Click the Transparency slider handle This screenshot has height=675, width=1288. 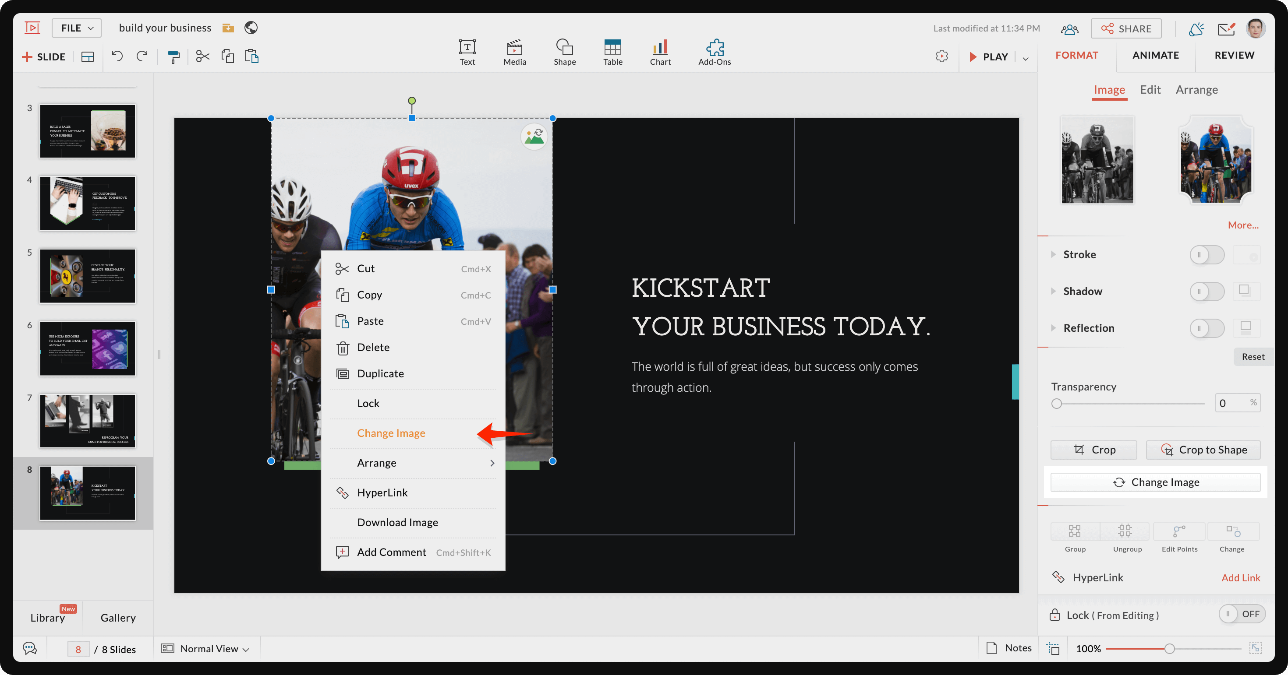pos(1056,403)
